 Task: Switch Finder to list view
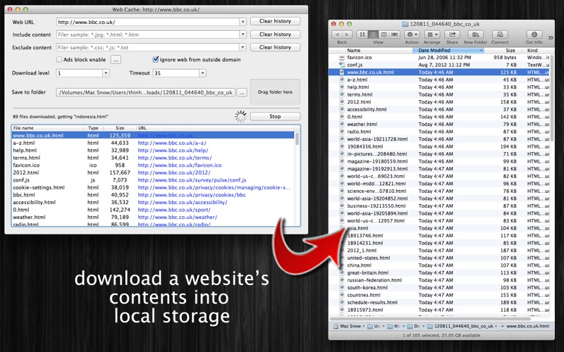(373, 34)
